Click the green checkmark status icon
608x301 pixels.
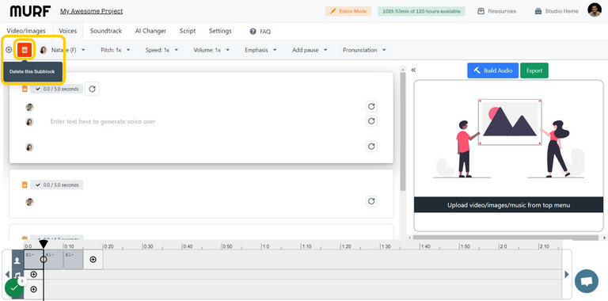click(x=14, y=288)
